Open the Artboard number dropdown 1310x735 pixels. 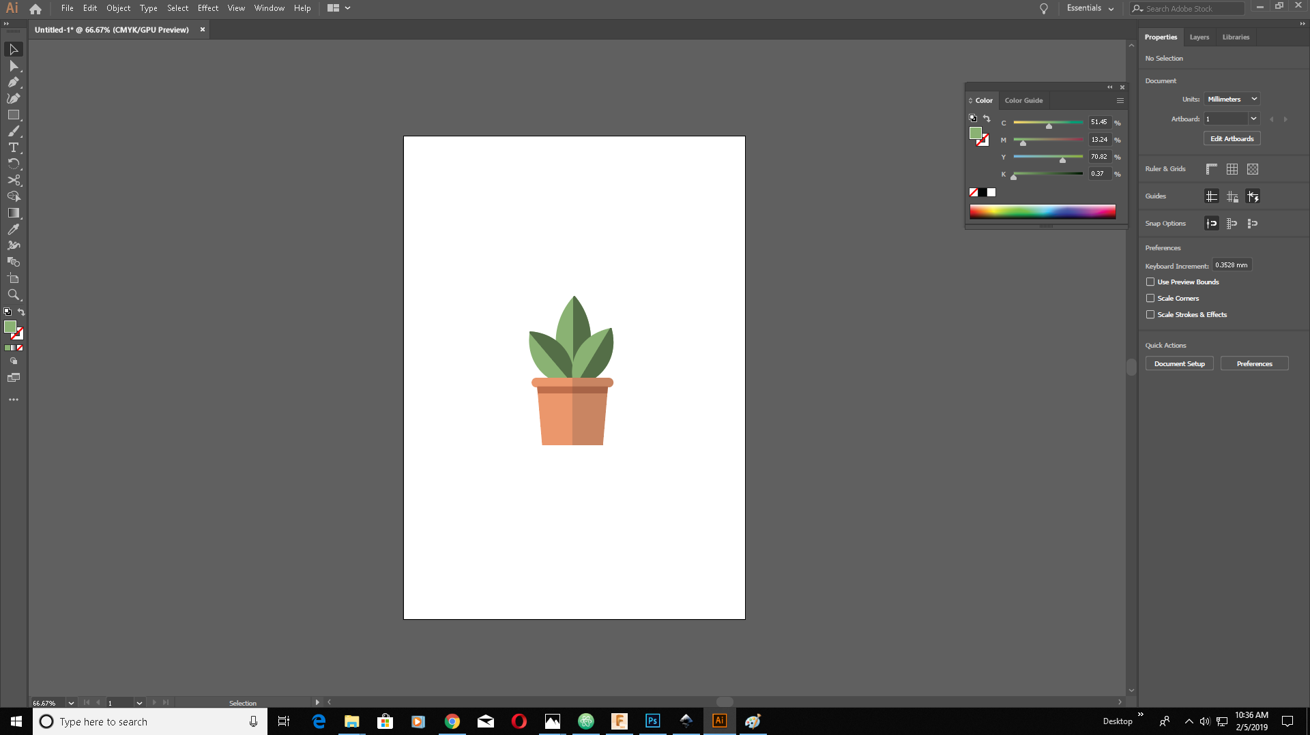(x=1253, y=119)
